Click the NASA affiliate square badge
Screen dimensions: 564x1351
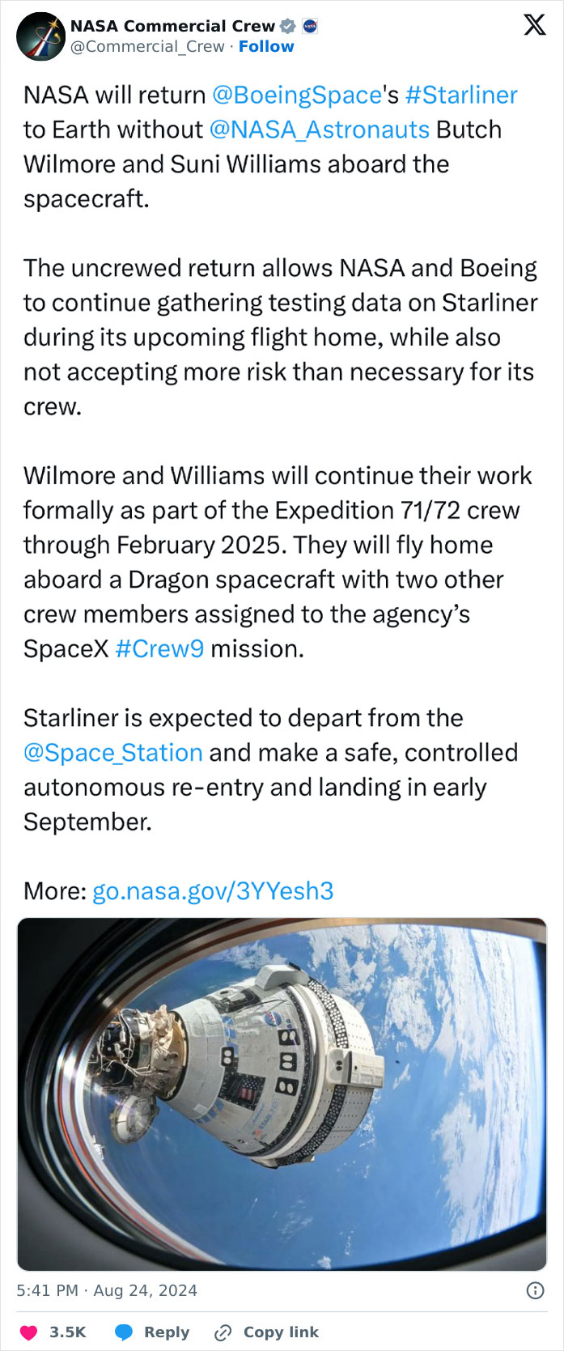point(311,25)
